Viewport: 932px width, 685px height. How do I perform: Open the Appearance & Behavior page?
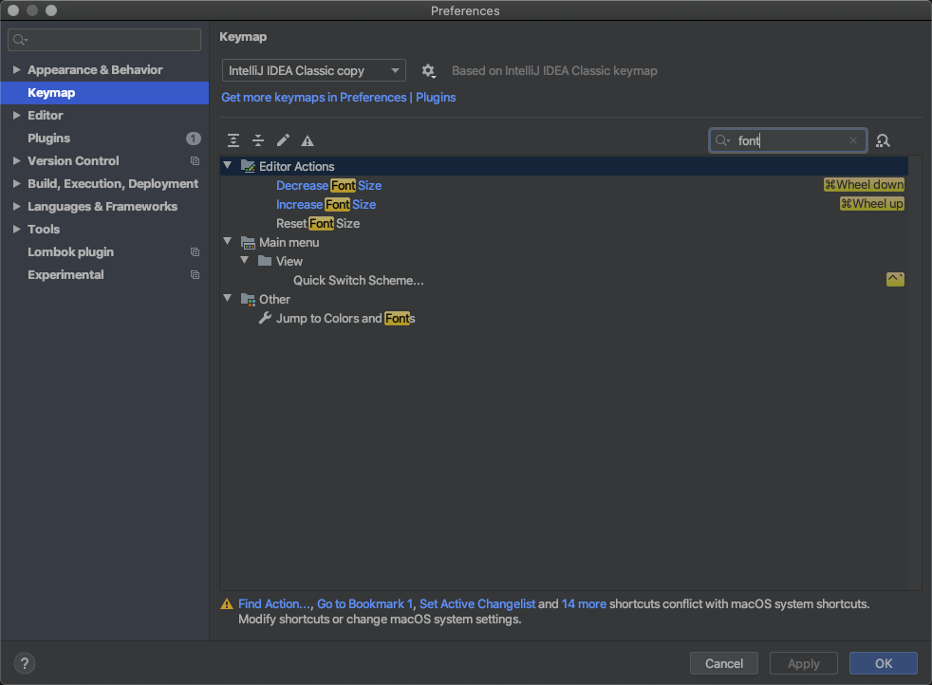[x=95, y=69]
